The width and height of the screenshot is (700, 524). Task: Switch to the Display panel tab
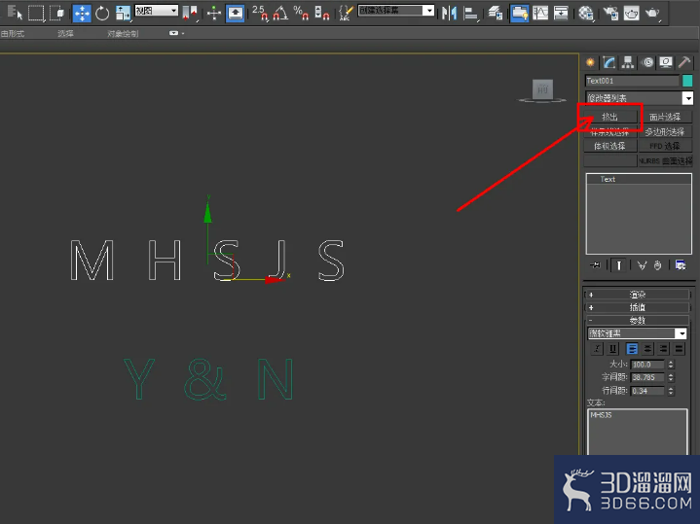pyautogui.click(x=666, y=62)
